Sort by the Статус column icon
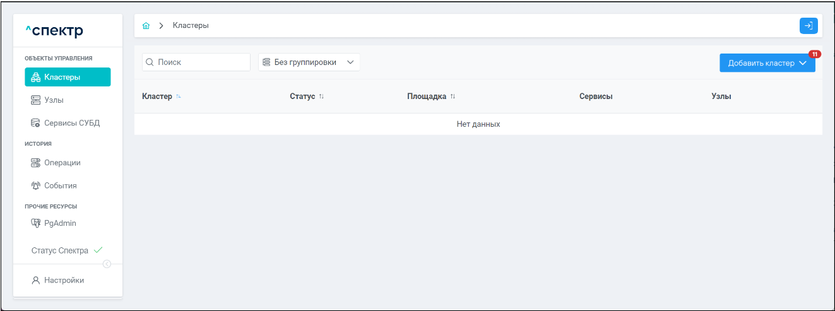Image resolution: width=835 pixels, height=311 pixels. click(321, 97)
